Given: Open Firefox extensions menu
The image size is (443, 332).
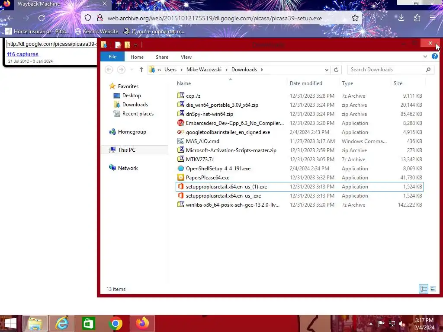Looking at the screenshot, I should [417, 18].
